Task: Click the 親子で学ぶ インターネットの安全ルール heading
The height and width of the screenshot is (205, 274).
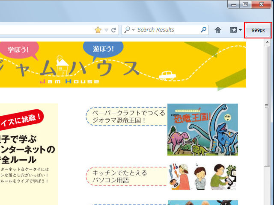Action: [x=27, y=149]
